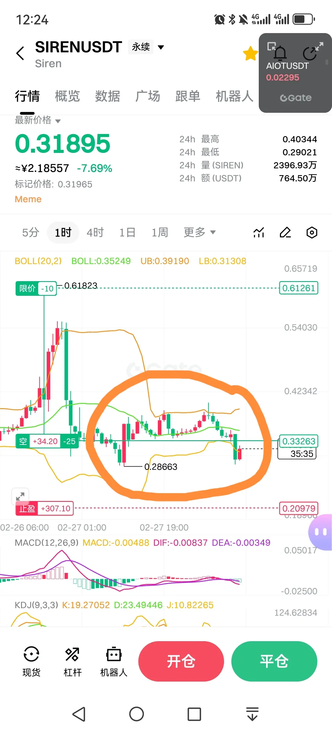Viewport: 332px width, 732px height.
Task: Open the chart indicators icon
Action: (259, 232)
